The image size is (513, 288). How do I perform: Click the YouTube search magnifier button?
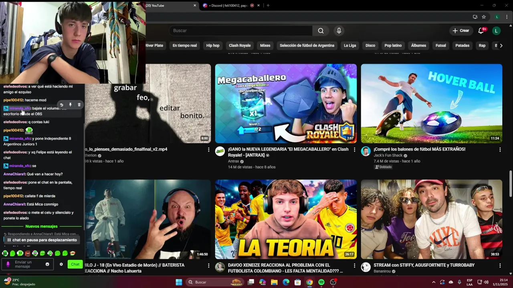[x=321, y=31]
